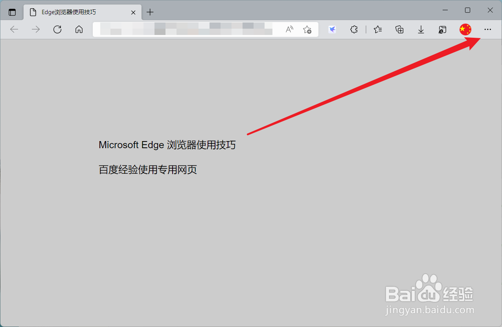
Task: Select the Edge浏览器使用技巧 tab
Action: pos(83,12)
